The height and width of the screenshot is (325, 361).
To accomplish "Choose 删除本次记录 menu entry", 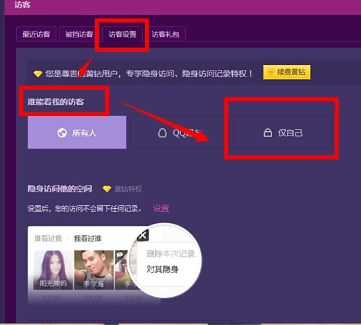I will 170,254.
